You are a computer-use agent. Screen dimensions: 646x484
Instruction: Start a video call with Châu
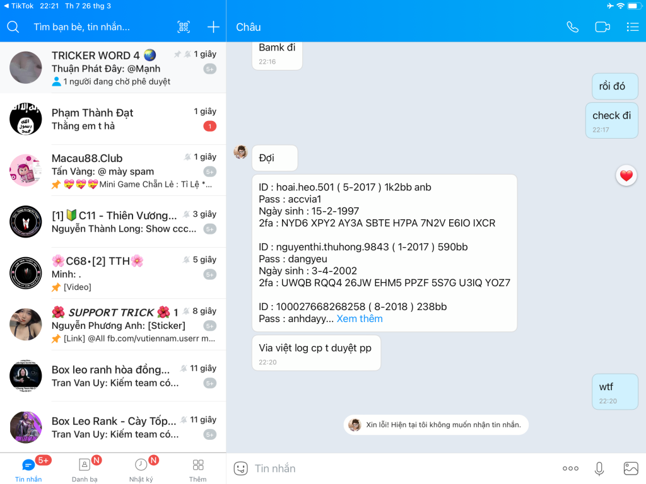click(x=602, y=27)
